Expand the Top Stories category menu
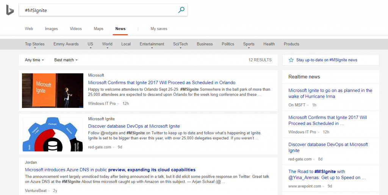Viewport: 388px width, 195px height. [36, 44]
